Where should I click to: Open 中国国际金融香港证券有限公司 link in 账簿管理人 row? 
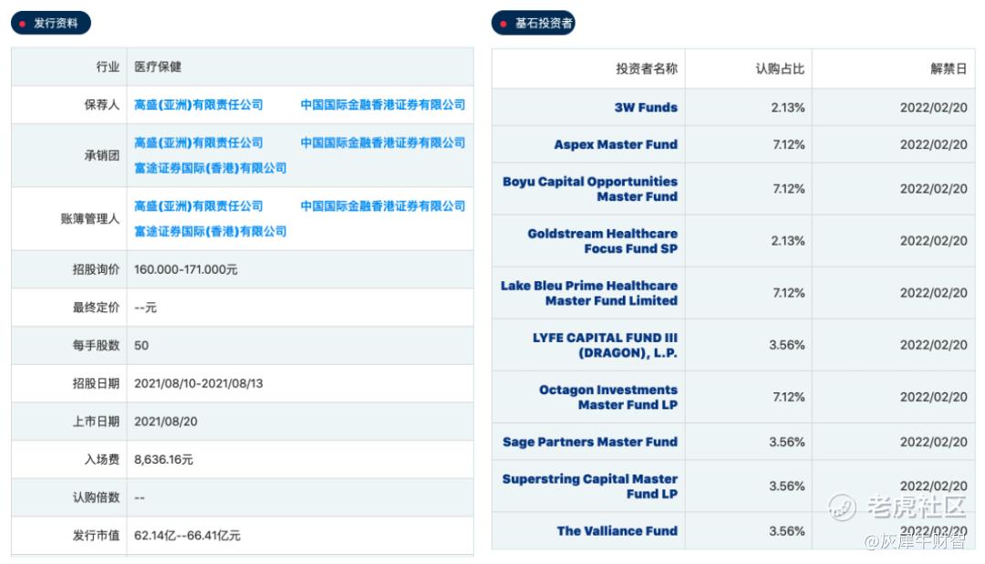(382, 206)
